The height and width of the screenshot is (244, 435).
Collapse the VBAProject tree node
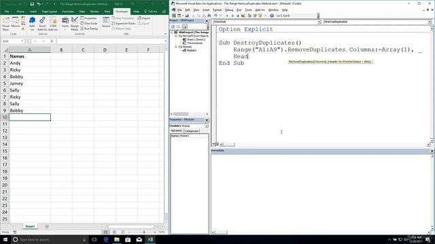click(x=172, y=33)
